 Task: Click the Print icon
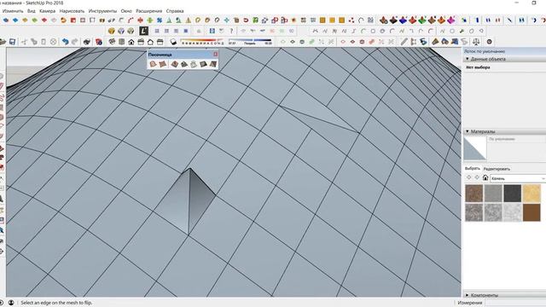[x=87, y=42]
